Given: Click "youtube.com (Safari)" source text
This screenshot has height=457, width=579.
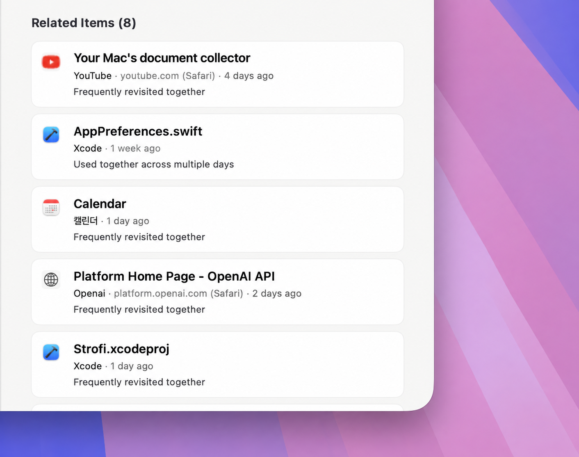Looking at the screenshot, I should click(x=168, y=76).
